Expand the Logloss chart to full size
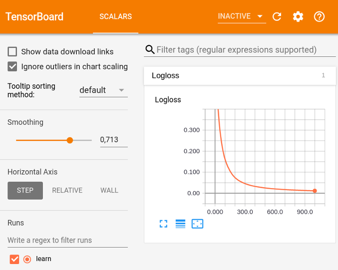The height and width of the screenshot is (270, 338). coord(163,224)
